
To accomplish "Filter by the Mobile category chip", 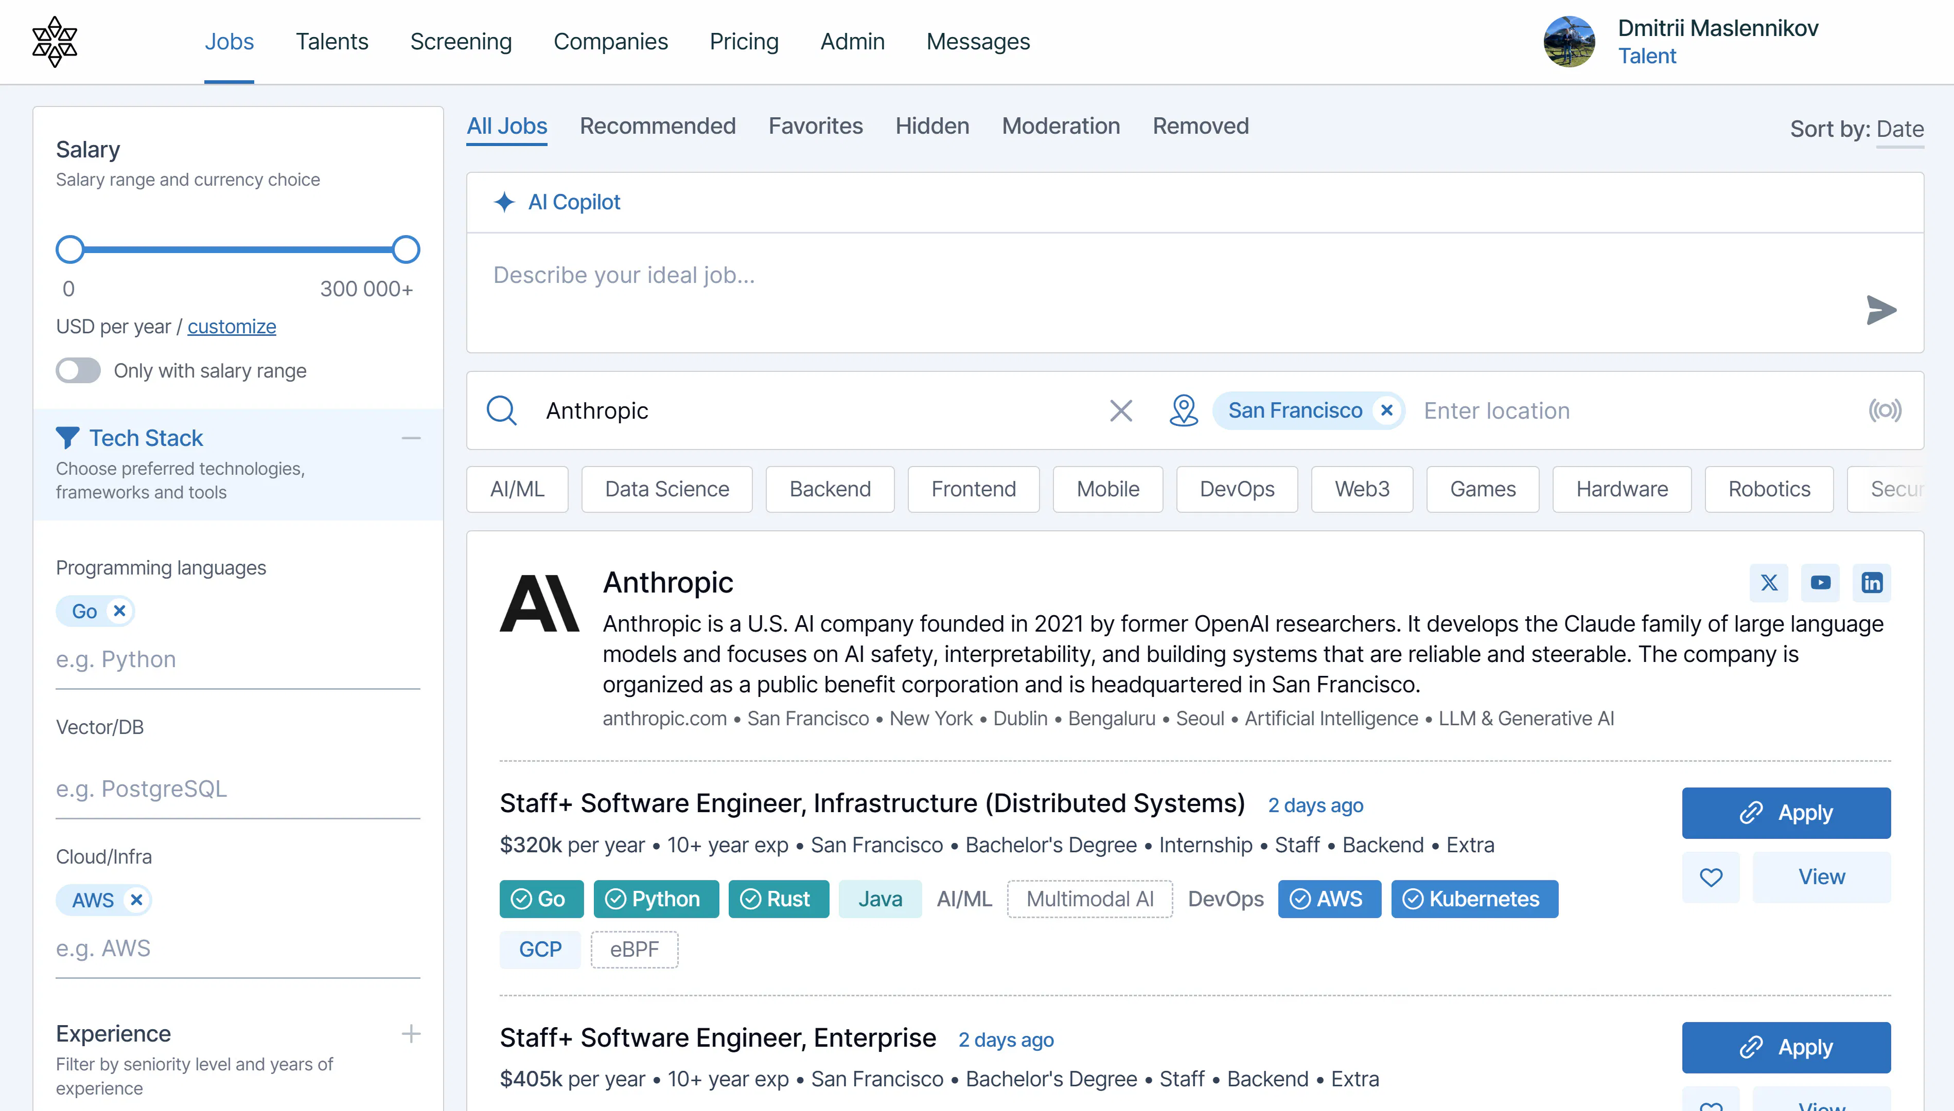I will click(1107, 489).
